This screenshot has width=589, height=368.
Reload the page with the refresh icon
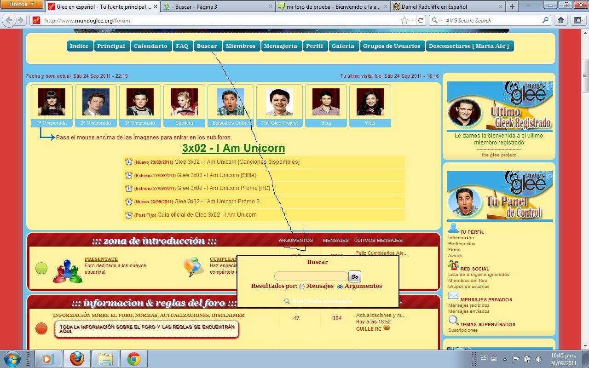click(421, 20)
